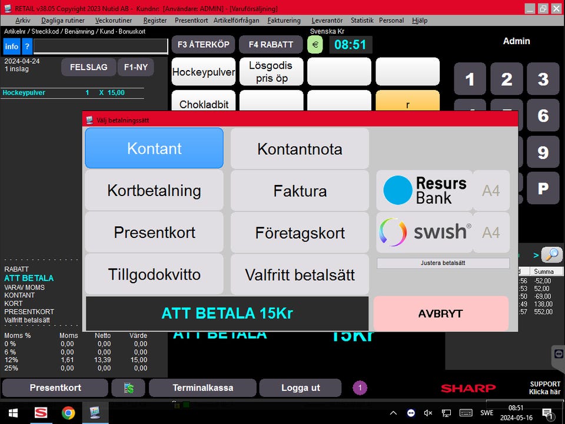The height and width of the screenshot is (424, 565).
Task: Open Presentkort menu in menu bar
Action: pyautogui.click(x=191, y=21)
